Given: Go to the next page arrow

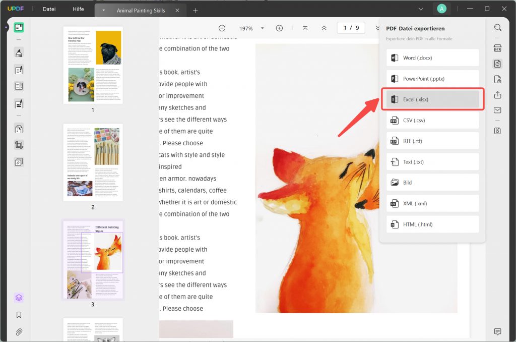Looking at the screenshot, I should [377, 28].
